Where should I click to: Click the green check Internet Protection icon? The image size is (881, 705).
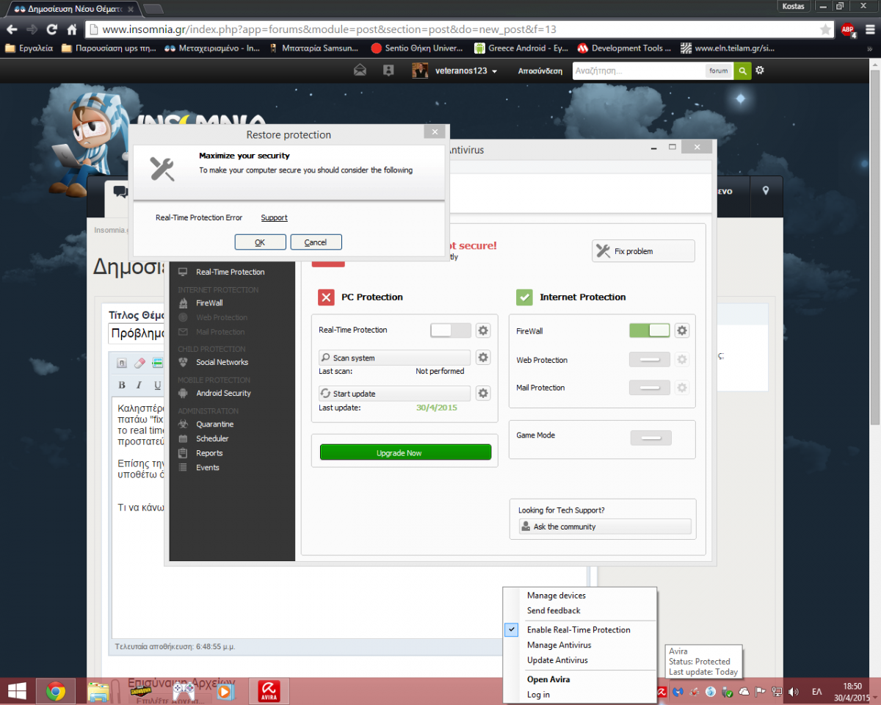[524, 297]
